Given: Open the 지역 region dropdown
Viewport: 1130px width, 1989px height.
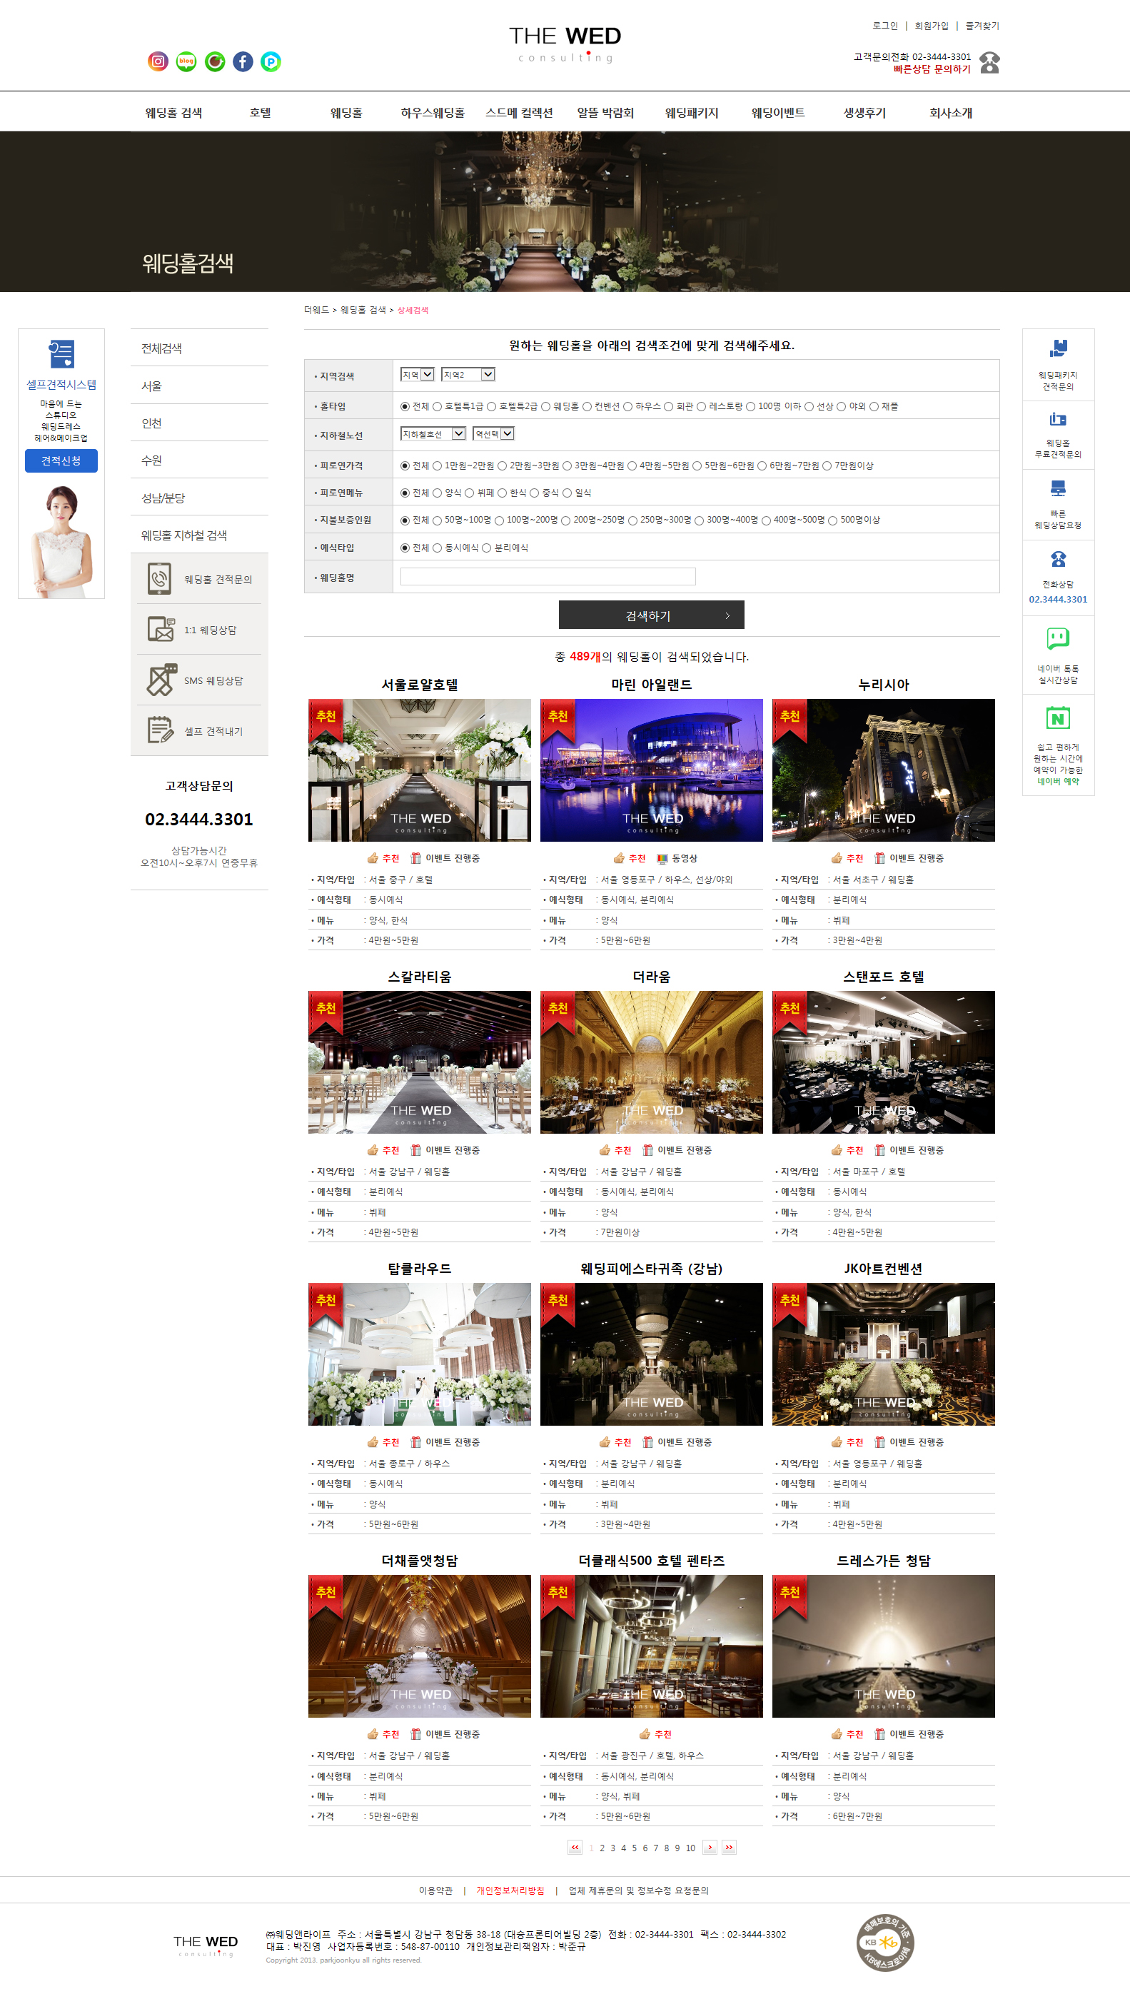Looking at the screenshot, I should [418, 375].
